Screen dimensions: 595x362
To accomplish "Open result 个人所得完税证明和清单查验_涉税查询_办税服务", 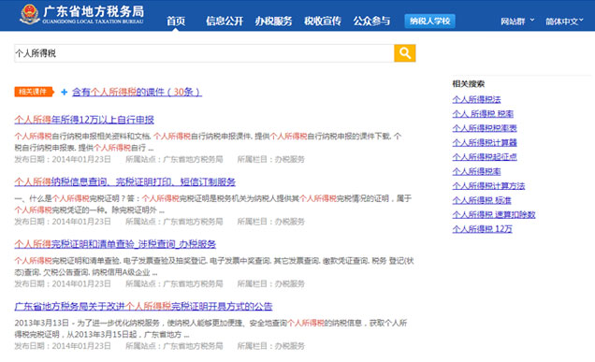I will (115, 244).
